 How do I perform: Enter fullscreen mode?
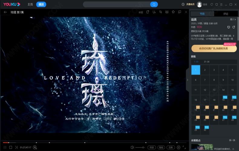[185, 147]
